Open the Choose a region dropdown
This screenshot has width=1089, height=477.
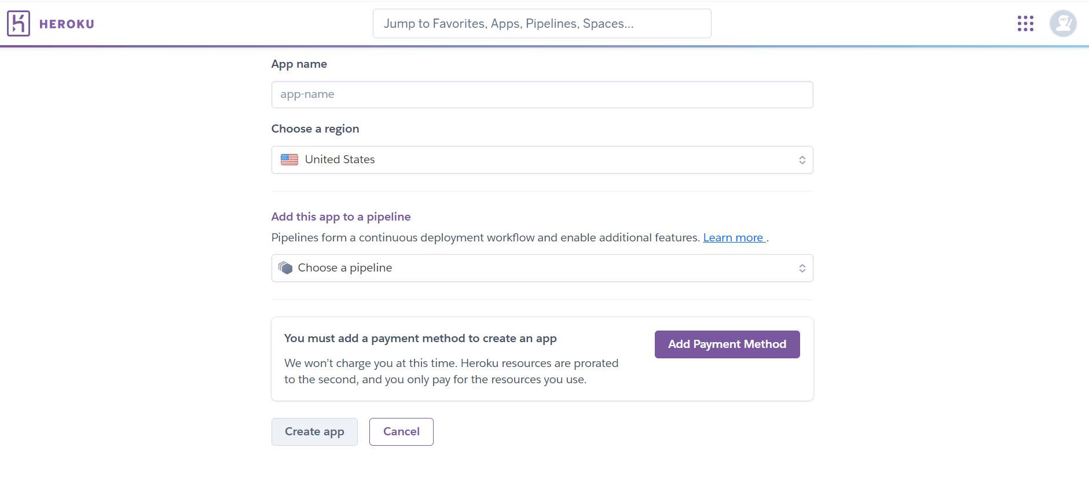[x=542, y=160]
